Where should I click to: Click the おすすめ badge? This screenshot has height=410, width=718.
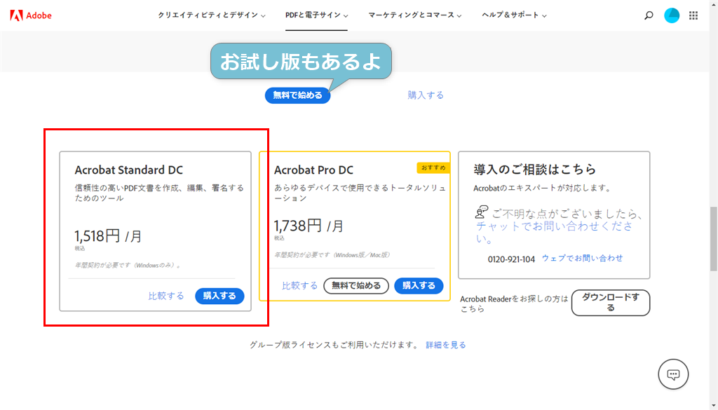(433, 168)
